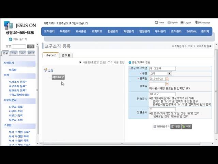This screenshot has width=218, height=164.
Task: Open 학교조직 등록 sidebar link
Action: 18,90
